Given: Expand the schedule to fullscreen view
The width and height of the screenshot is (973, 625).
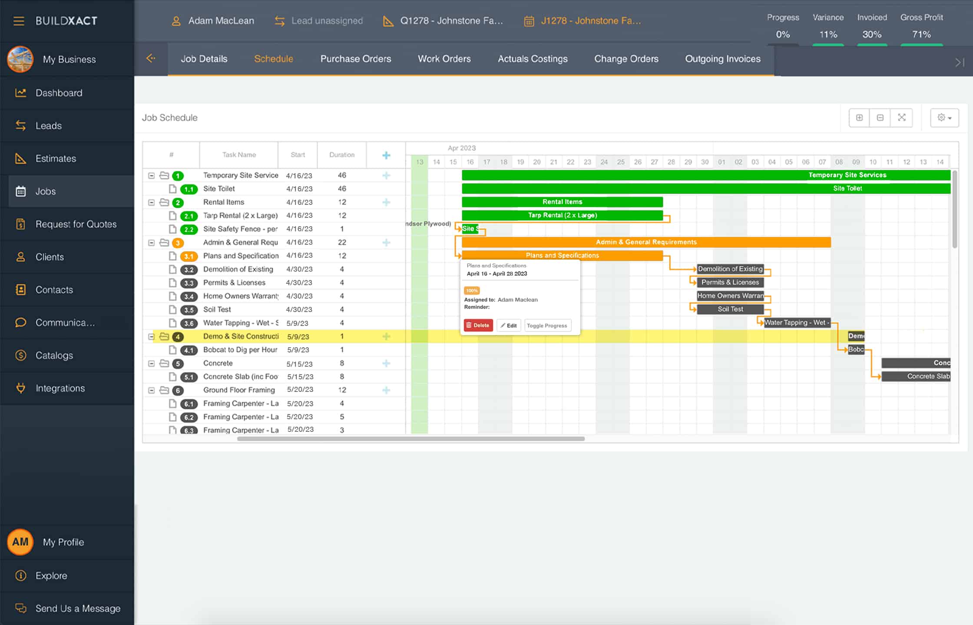Looking at the screenshot, I should click(902, 118).
